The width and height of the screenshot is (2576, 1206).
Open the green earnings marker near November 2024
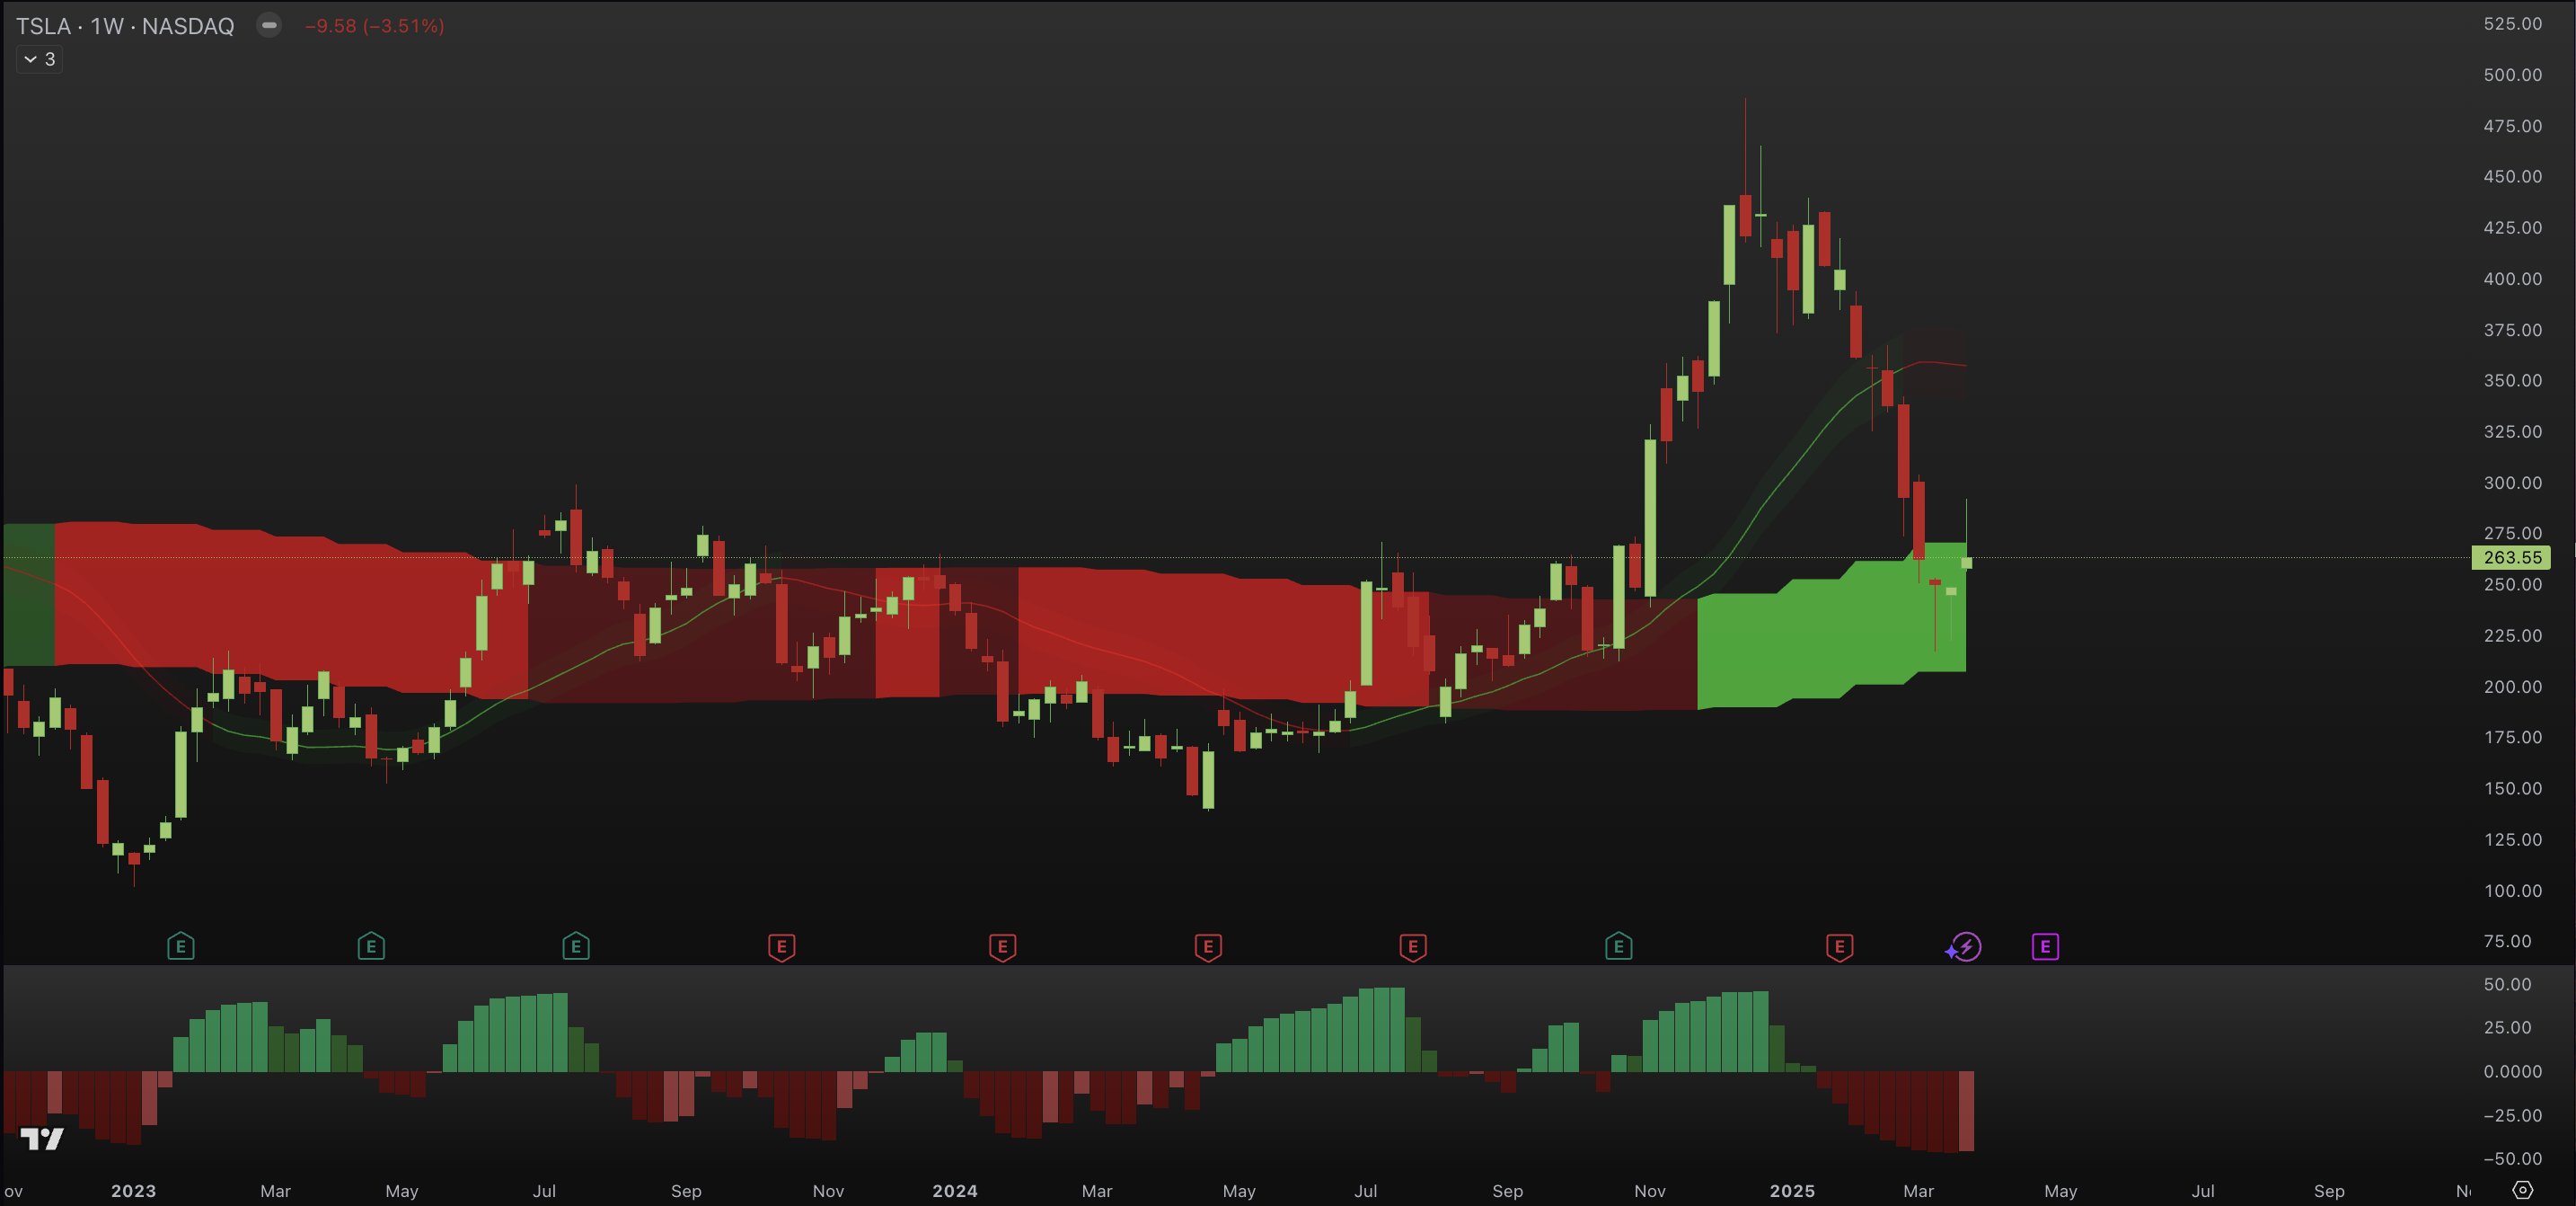[1618, 945]
